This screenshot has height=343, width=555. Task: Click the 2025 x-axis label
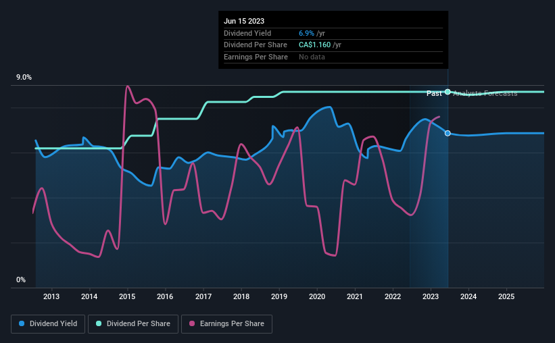point(506,296)
